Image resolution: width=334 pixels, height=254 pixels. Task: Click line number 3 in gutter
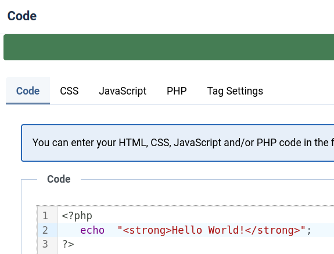point(45,244)
